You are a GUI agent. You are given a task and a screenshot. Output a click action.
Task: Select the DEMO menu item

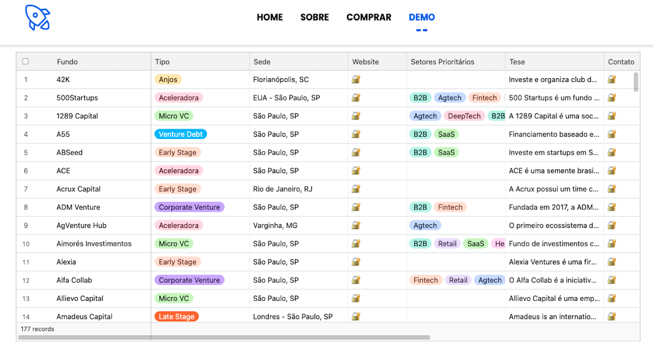tap(422, 17)
